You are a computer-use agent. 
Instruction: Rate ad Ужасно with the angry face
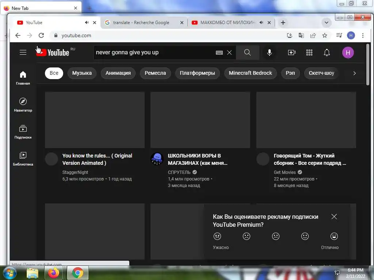click(x=217, y=236)
